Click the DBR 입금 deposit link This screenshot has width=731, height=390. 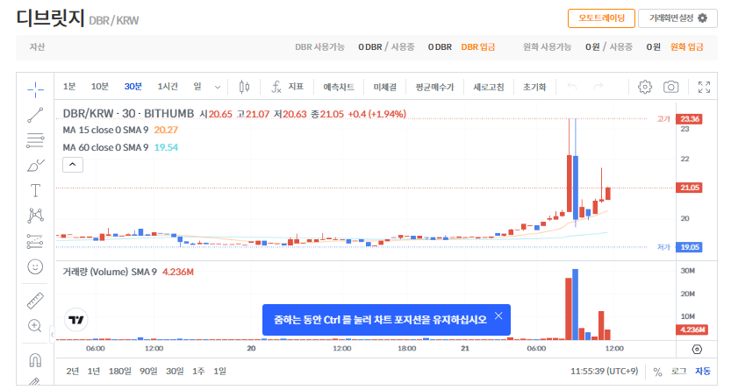coord(478,47)
